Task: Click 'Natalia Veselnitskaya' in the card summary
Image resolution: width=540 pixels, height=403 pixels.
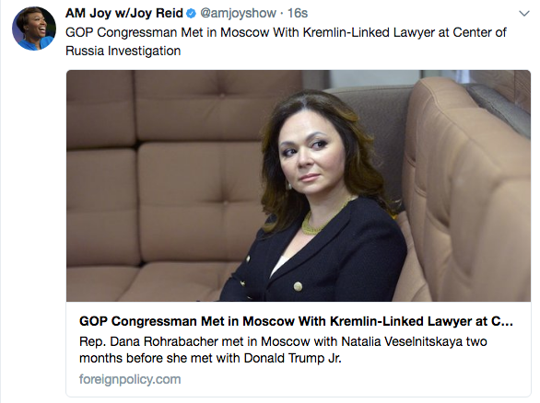Action: coord(402,341)
